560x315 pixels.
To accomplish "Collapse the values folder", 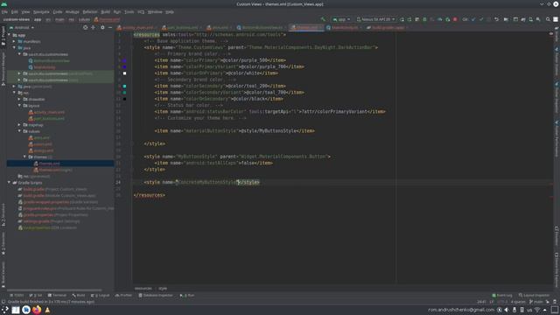I will [19, 131].
